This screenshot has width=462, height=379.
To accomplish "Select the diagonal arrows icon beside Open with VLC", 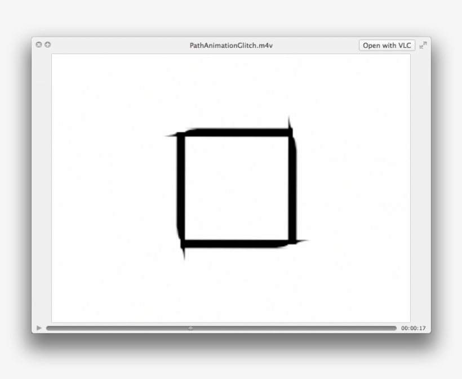I will coord(423,45).
